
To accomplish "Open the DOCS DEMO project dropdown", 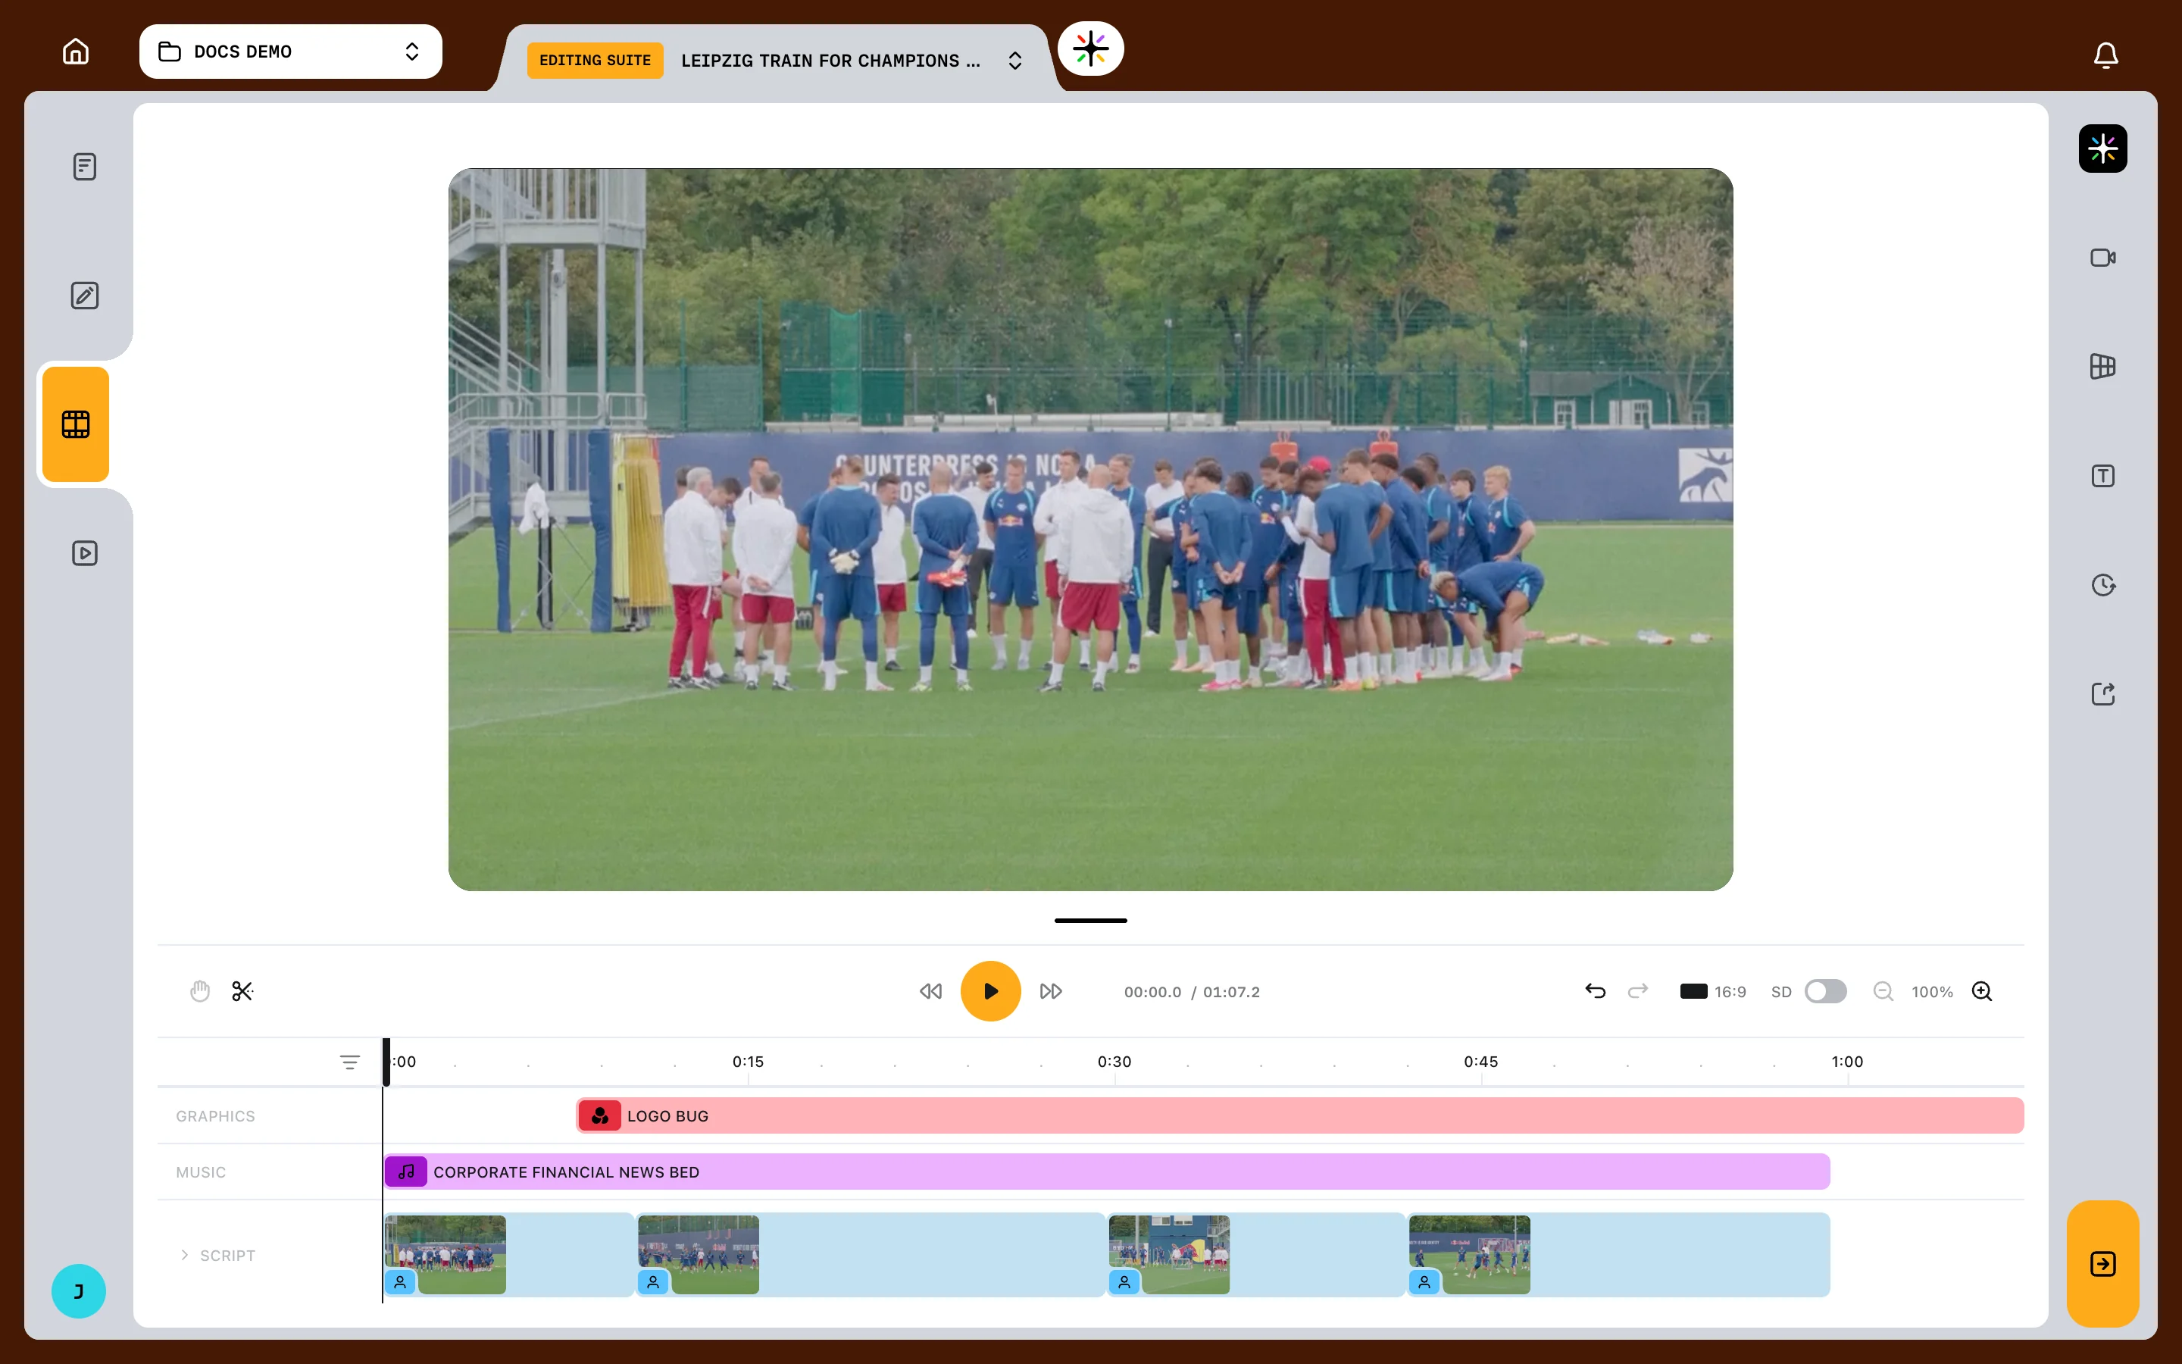I will 290,52.
